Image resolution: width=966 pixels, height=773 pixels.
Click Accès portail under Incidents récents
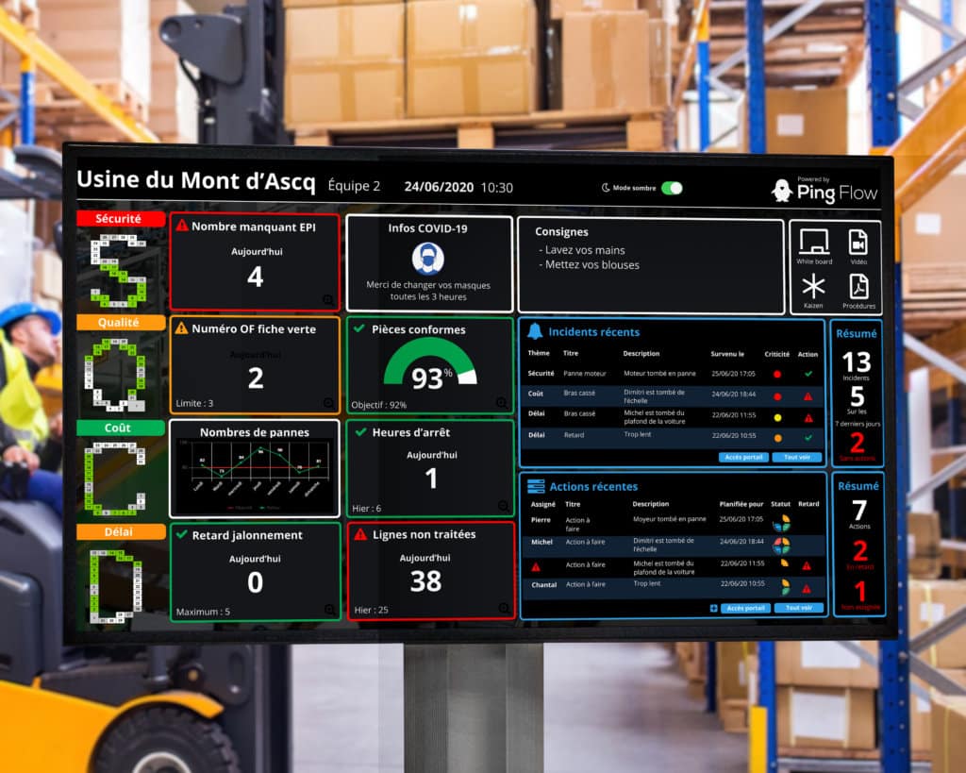click(743, 458)
